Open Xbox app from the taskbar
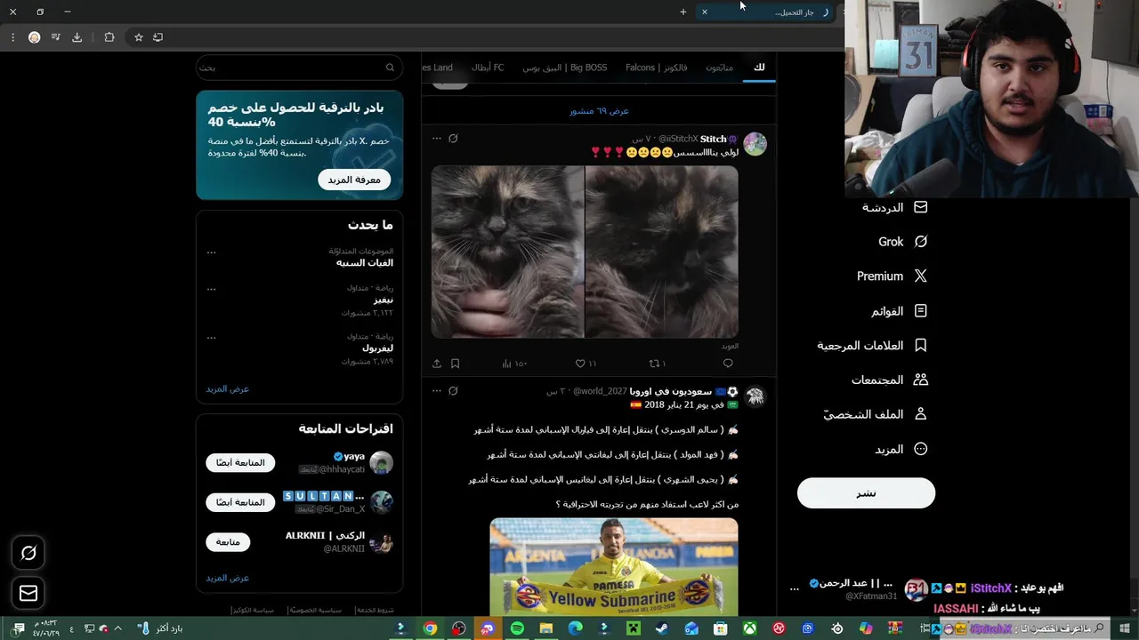 point(750,628)
